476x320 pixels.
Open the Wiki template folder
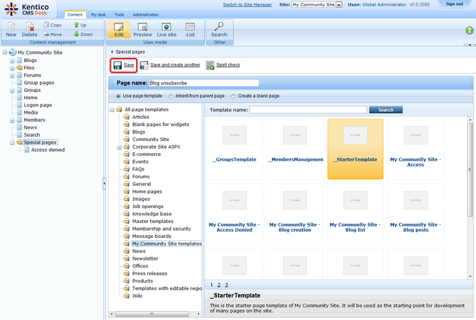pos(137,296)
